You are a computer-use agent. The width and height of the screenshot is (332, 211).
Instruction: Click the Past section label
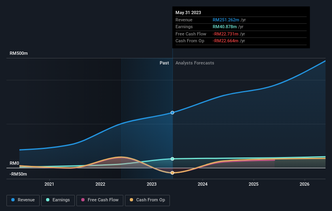pyautogui.click(x=164, y=63)
